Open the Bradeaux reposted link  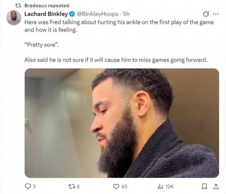coord(47,6)
